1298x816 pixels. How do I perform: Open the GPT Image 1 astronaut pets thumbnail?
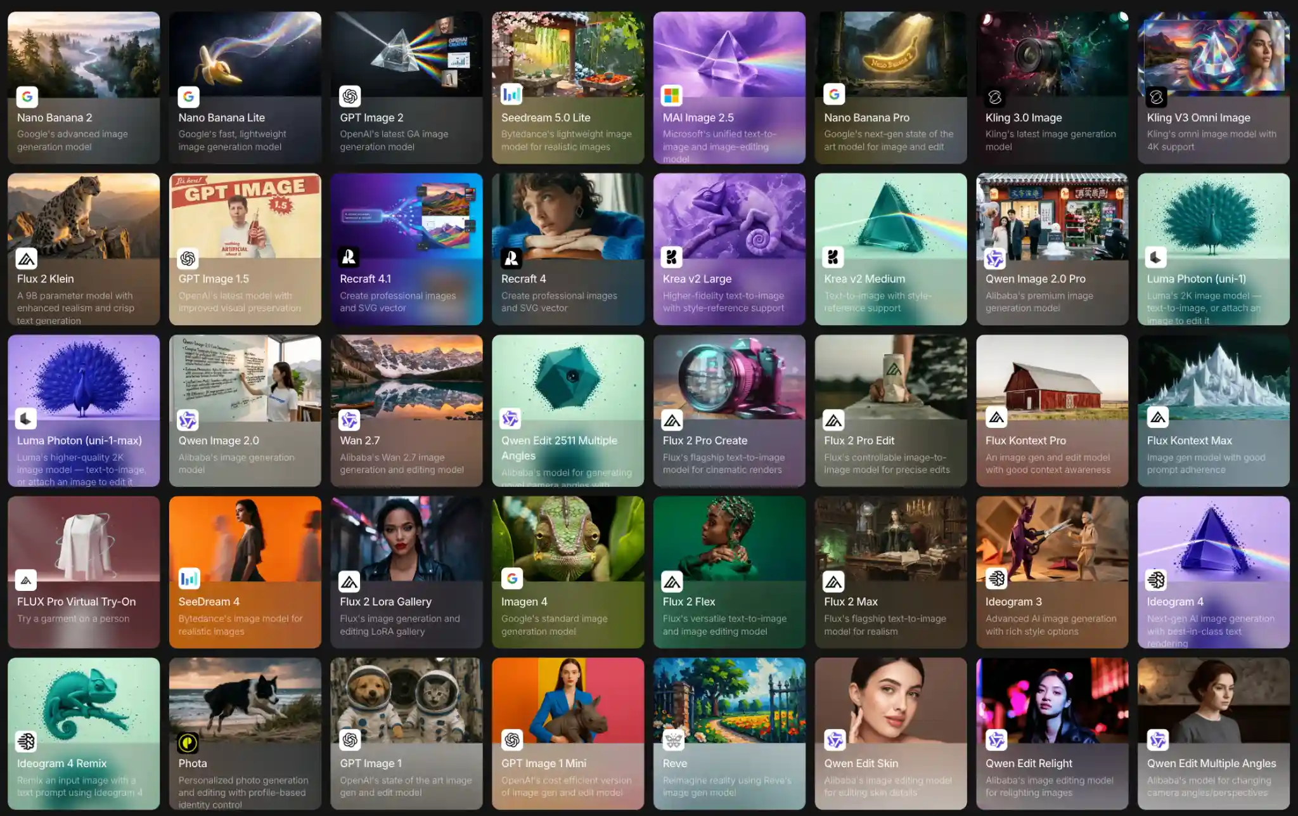pyautogui.click(x=406, y=700)
